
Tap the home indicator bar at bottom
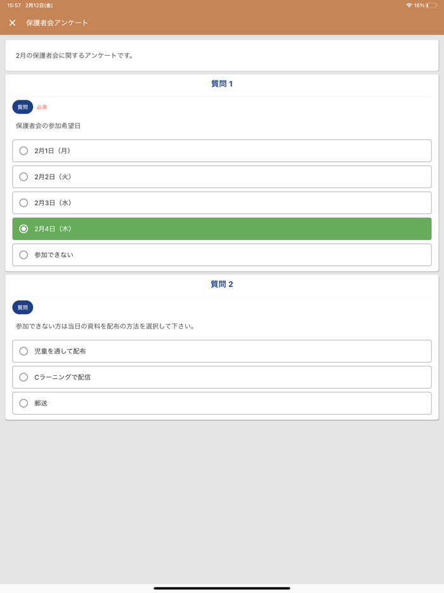[x=222, y=586]
